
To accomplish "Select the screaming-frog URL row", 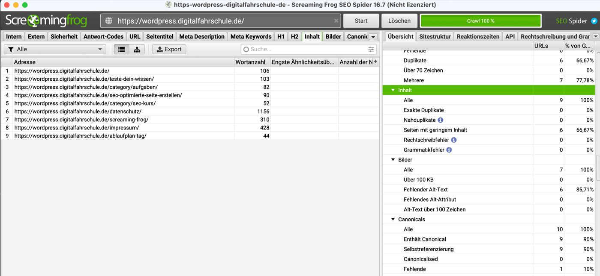I will tap(190, 120).
